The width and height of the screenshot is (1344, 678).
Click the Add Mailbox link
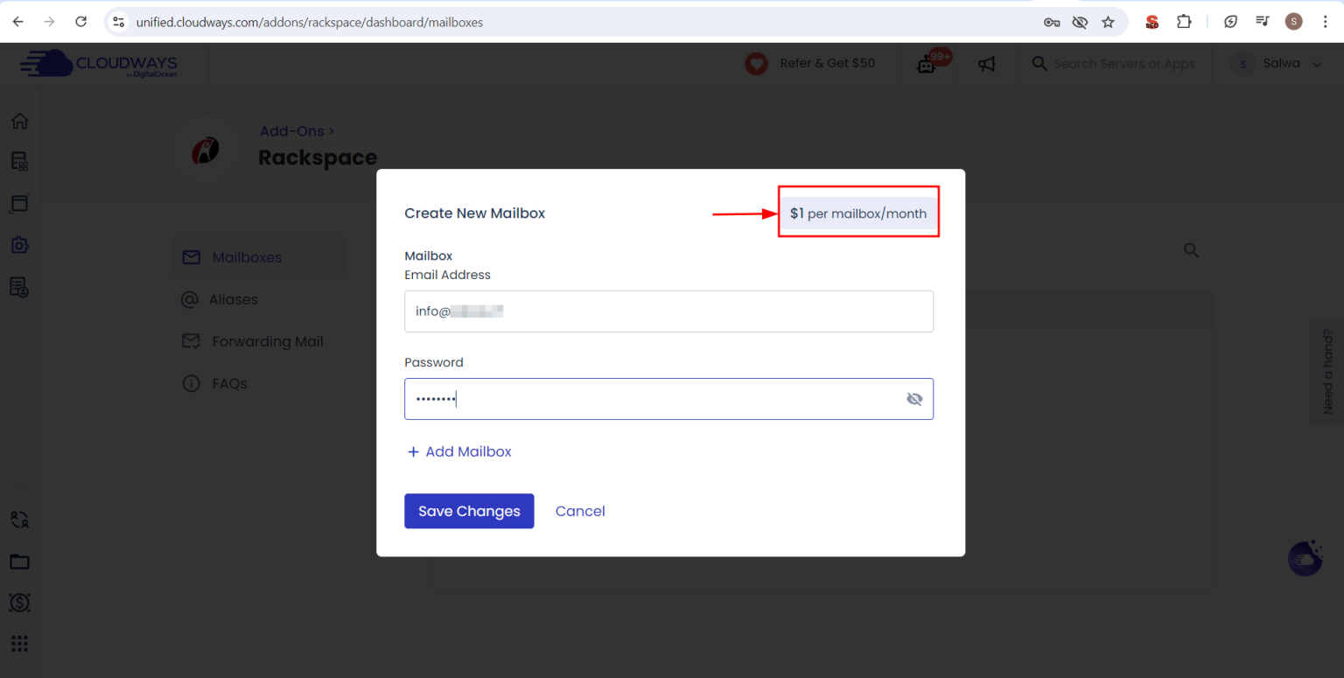pos(459,451)
